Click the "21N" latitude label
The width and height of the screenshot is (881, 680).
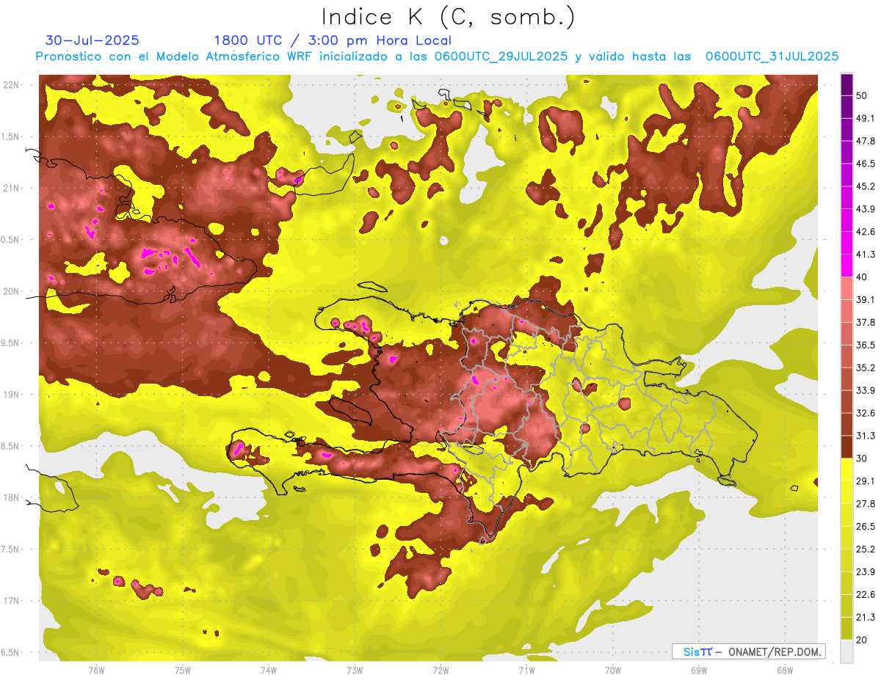[12, 188]
